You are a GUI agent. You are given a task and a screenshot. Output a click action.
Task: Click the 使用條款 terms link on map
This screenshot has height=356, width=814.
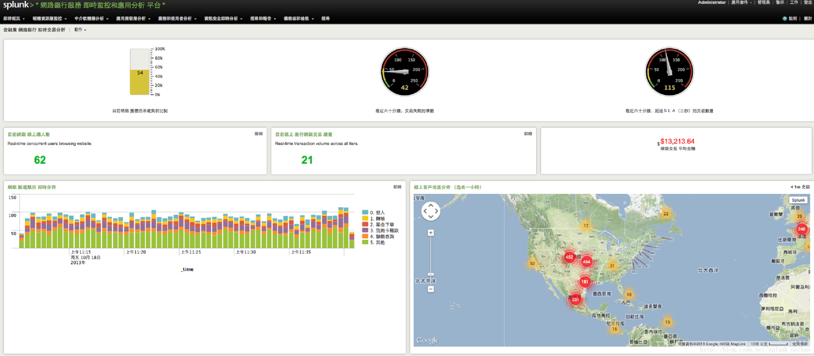800,344
